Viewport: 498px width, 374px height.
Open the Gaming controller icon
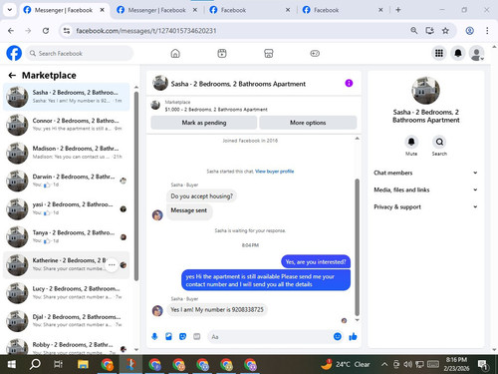click(x=315, y=53)
